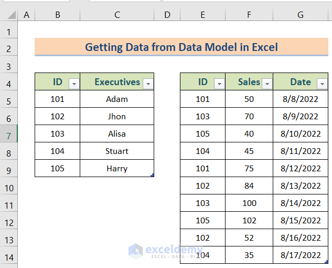Select the Executives header cell
This screenshot has height=268, width=332.
click(112, 82)
